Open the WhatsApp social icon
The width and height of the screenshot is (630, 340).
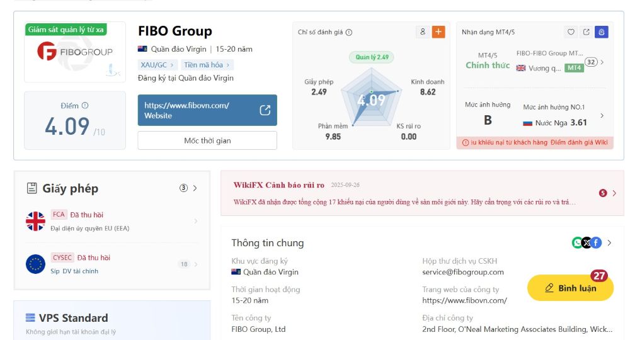pos(577,242)
